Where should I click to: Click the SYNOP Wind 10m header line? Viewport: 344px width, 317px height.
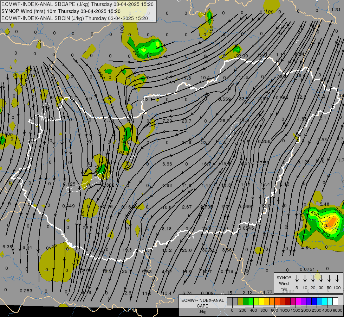[x=61, y=11]
